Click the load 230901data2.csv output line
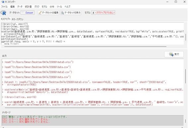This screenshot has width=188, height=128. 37,72
